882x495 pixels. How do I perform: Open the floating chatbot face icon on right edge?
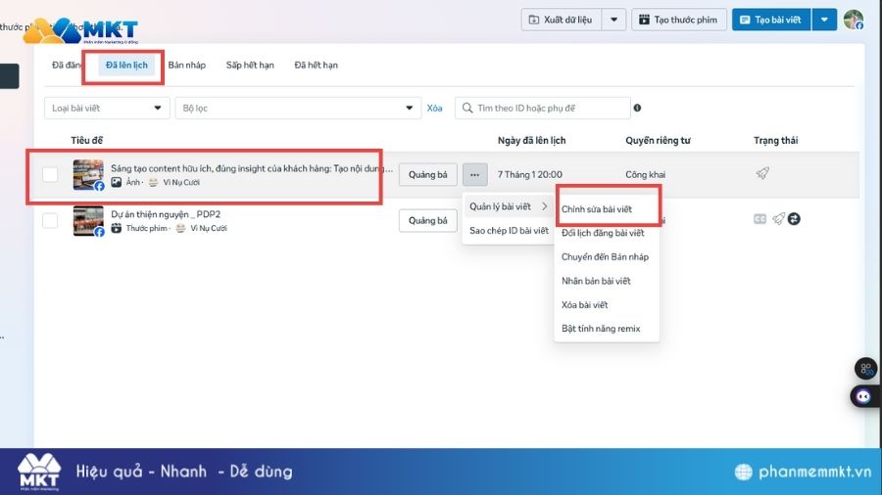pyautogui.click(x=863, y=396)
